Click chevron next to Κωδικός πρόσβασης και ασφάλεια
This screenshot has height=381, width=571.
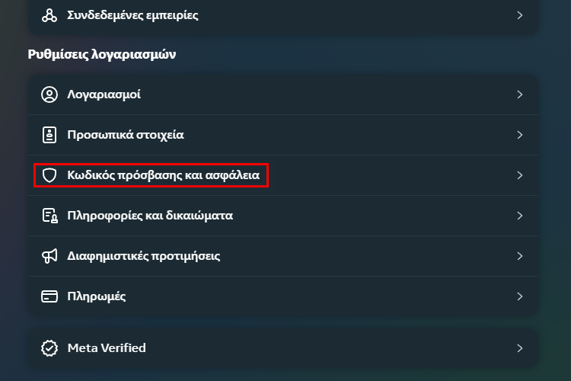point(520,175)
